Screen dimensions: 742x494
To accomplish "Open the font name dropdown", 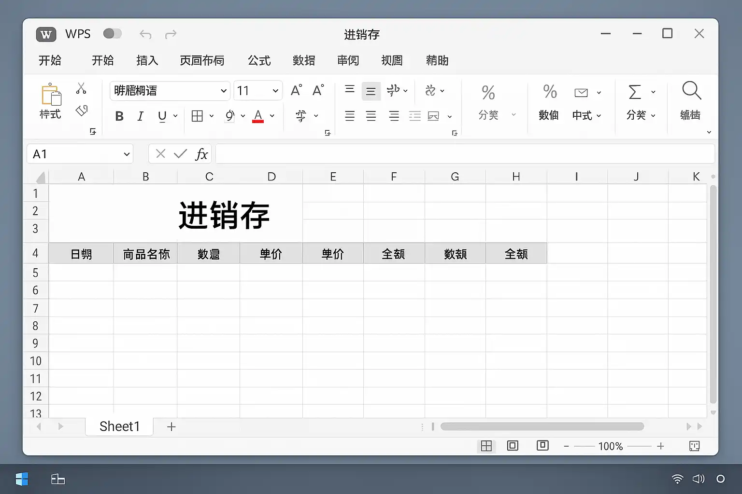I will click(x=223, y=91).
